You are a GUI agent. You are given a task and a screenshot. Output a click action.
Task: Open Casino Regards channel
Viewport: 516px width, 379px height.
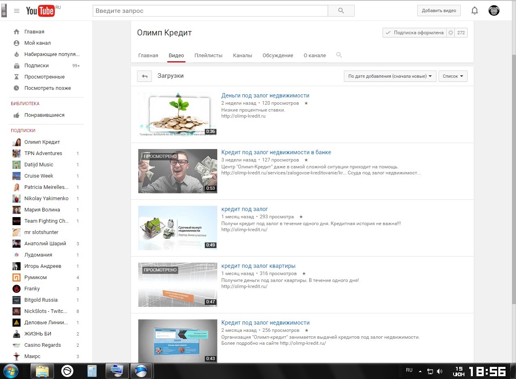pos(42,345)
